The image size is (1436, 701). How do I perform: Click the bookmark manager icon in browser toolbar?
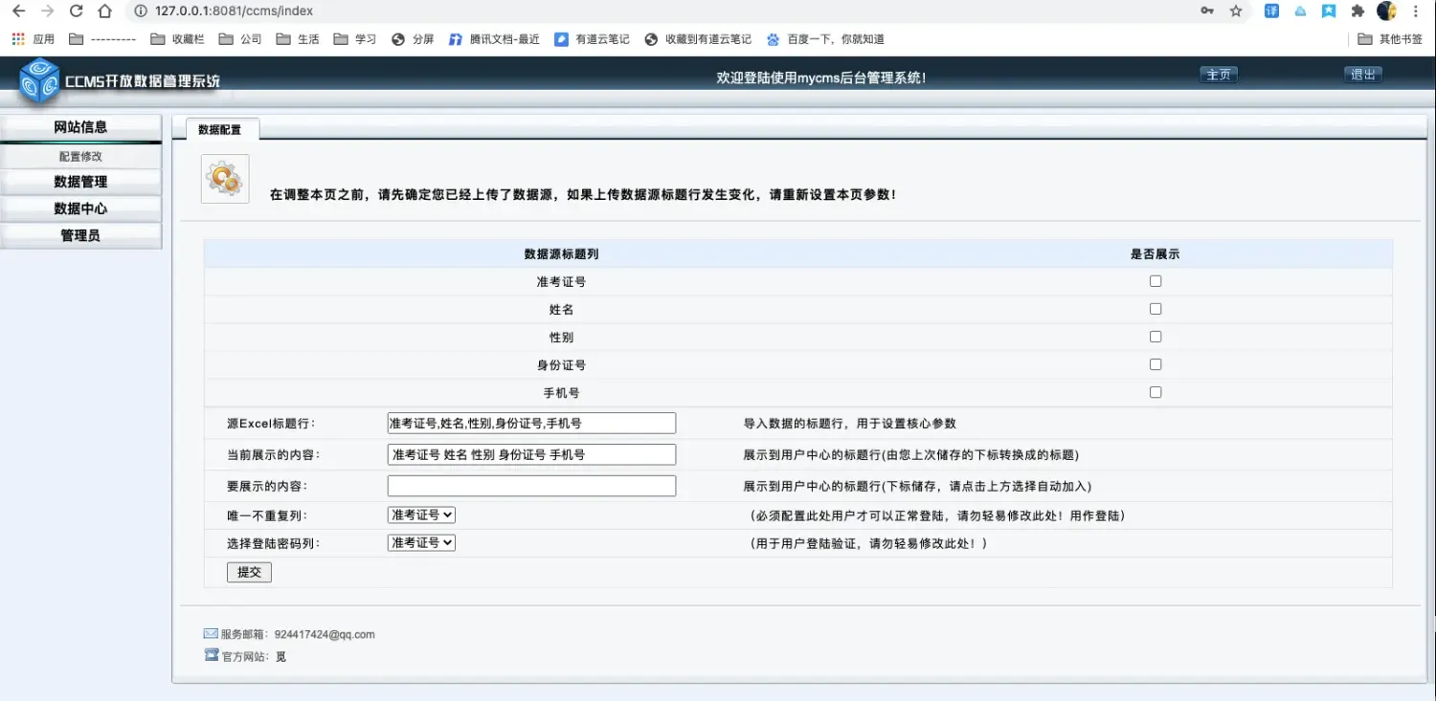point(1331,11)
